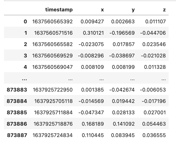Screen dimensions: 176x141
Task: Select row index 873883
Action: [17, 90]
